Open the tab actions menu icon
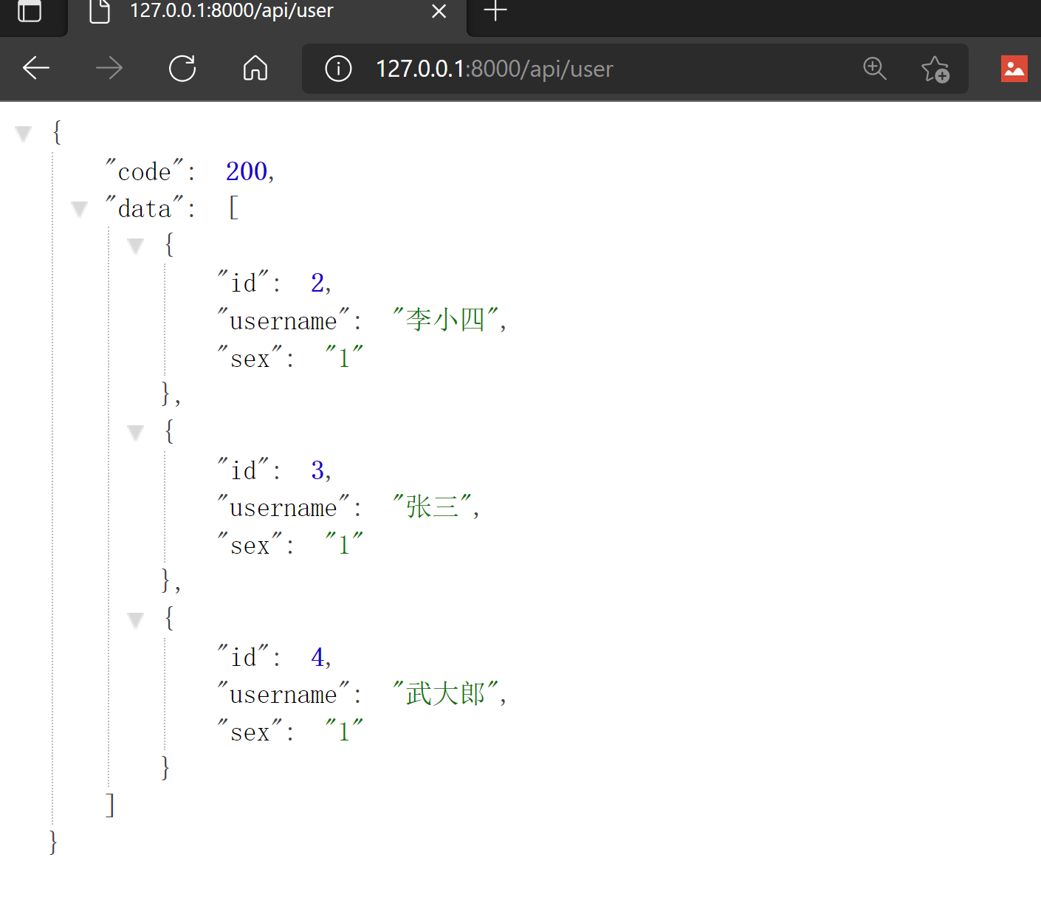Screen dimensions: 1041x914 point(30,11)
